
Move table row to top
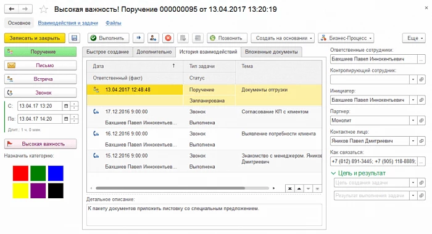pos(290,188)
